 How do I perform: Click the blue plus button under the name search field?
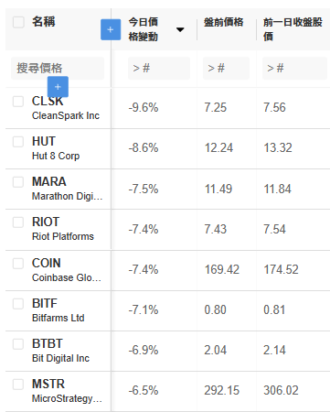[58, 87]
